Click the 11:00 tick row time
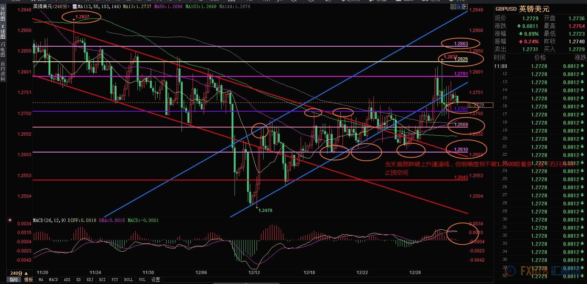 click(501, 66)
